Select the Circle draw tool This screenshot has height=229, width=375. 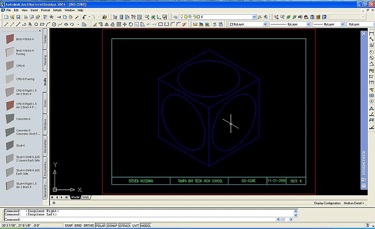coord(54,24)
